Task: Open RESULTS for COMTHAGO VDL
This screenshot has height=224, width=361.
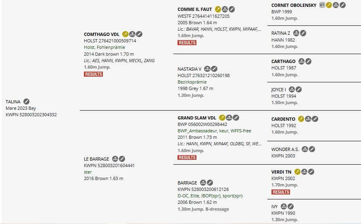Action: 93,74
